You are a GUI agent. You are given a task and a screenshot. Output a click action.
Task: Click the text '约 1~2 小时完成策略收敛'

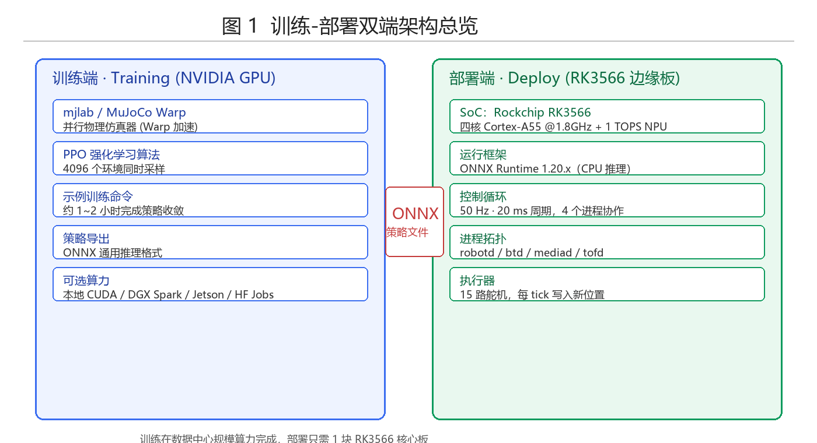123,210
